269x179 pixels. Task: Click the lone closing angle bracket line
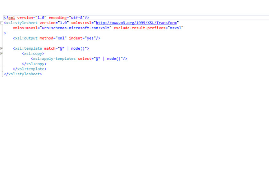pos(5,33)
